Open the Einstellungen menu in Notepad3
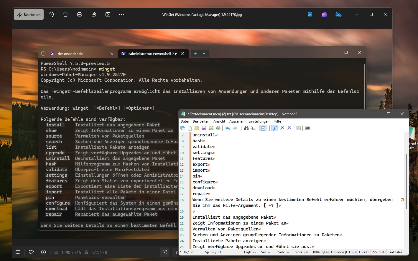Image resolution: width=418 pixels, height=261 pixels. point(259,121)
